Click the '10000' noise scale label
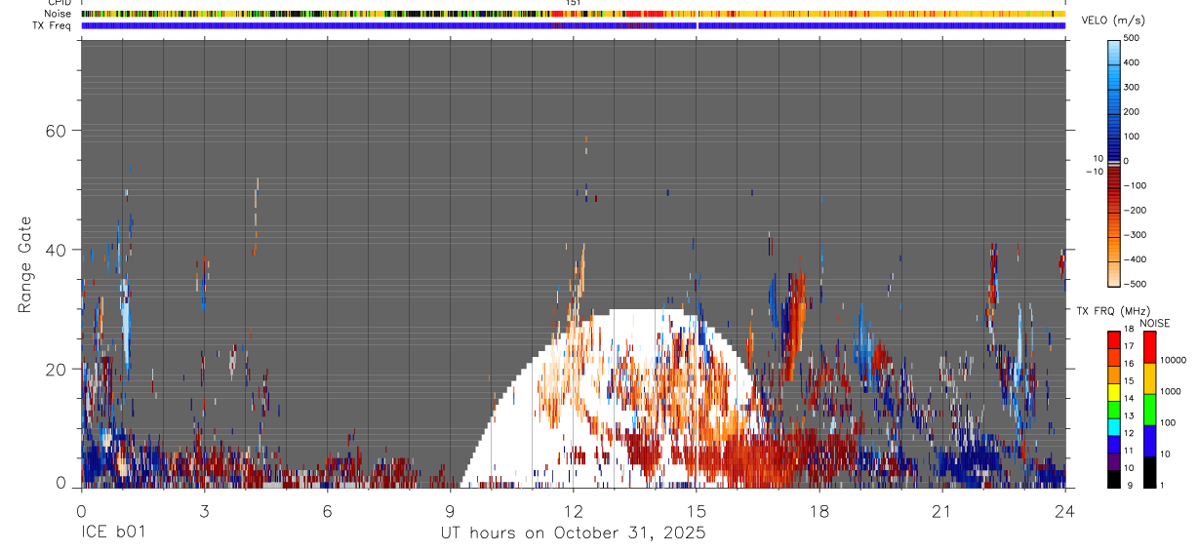Screen dimensions: 1198x553 click(x=1173, y=360)
